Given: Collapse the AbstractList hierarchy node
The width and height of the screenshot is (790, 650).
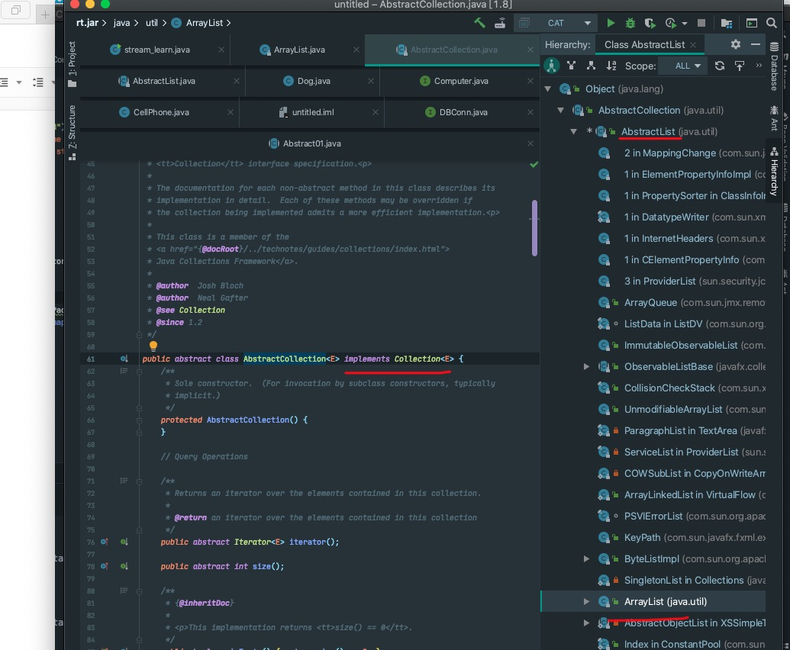Looking at the screenshot, I should click(x=573, y=131).
